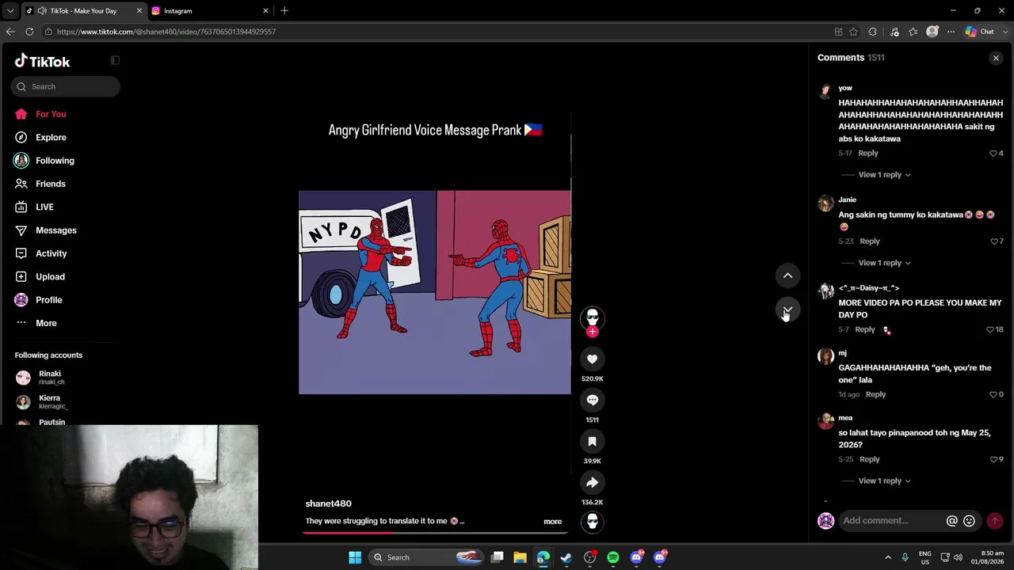Screen dimensions: 1014x570
Task: Click the TikTok search field
Action: pyautogui.click(x=66, y=86)
